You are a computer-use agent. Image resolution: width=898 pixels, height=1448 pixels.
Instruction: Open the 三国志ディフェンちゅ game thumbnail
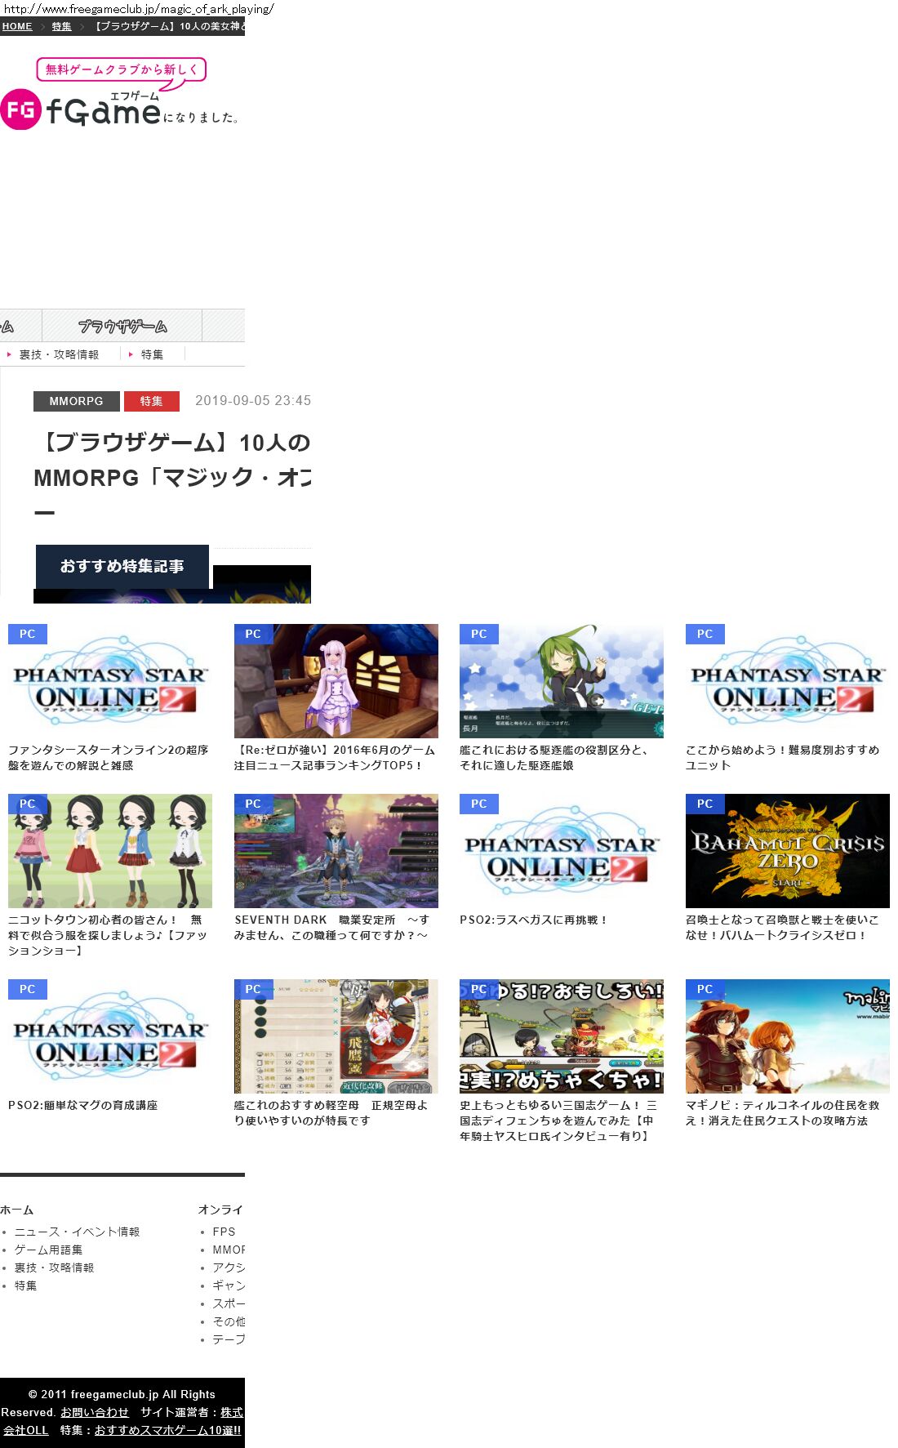point(562,1036)
